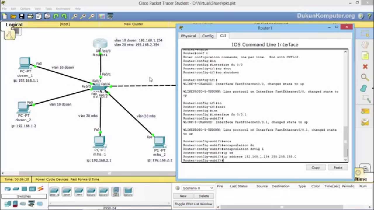The image size is (374, 210).
Task: Open the Drawing Palette icon
Action: click(x=102, y=16)
